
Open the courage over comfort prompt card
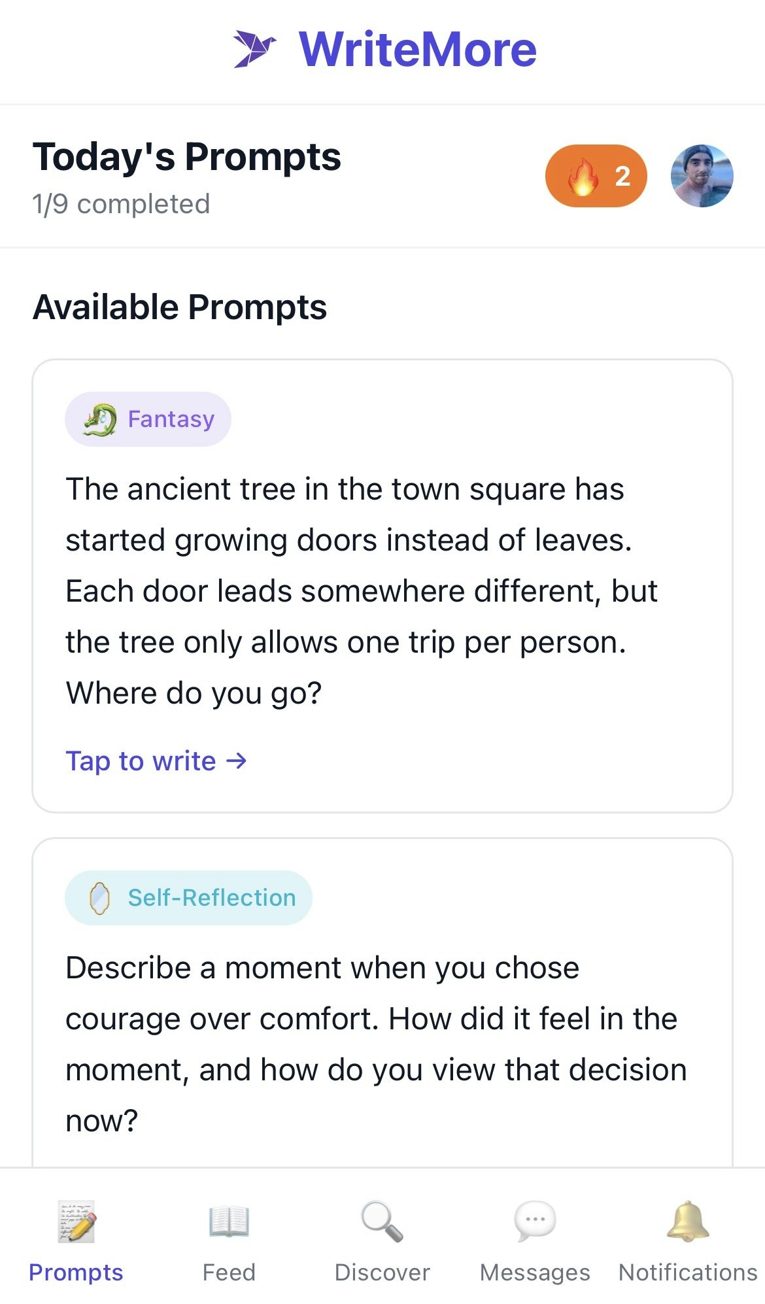tap(382, 1020)
